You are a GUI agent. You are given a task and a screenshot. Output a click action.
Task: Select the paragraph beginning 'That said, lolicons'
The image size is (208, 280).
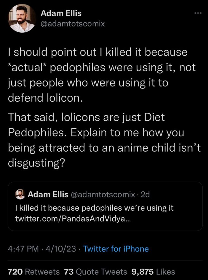click(x=104, y=140)
